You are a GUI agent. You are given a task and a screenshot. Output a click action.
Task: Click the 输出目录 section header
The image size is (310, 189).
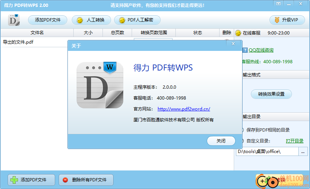[x=252, y=117]
